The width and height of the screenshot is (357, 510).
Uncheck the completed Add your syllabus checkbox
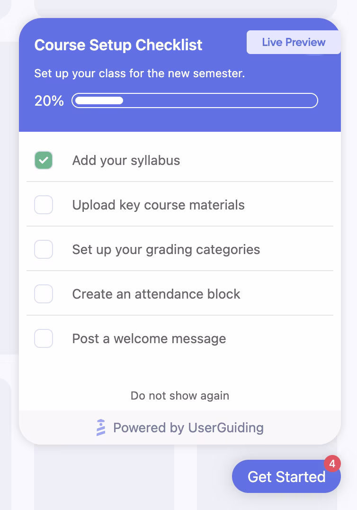click(x=44, y=160)
